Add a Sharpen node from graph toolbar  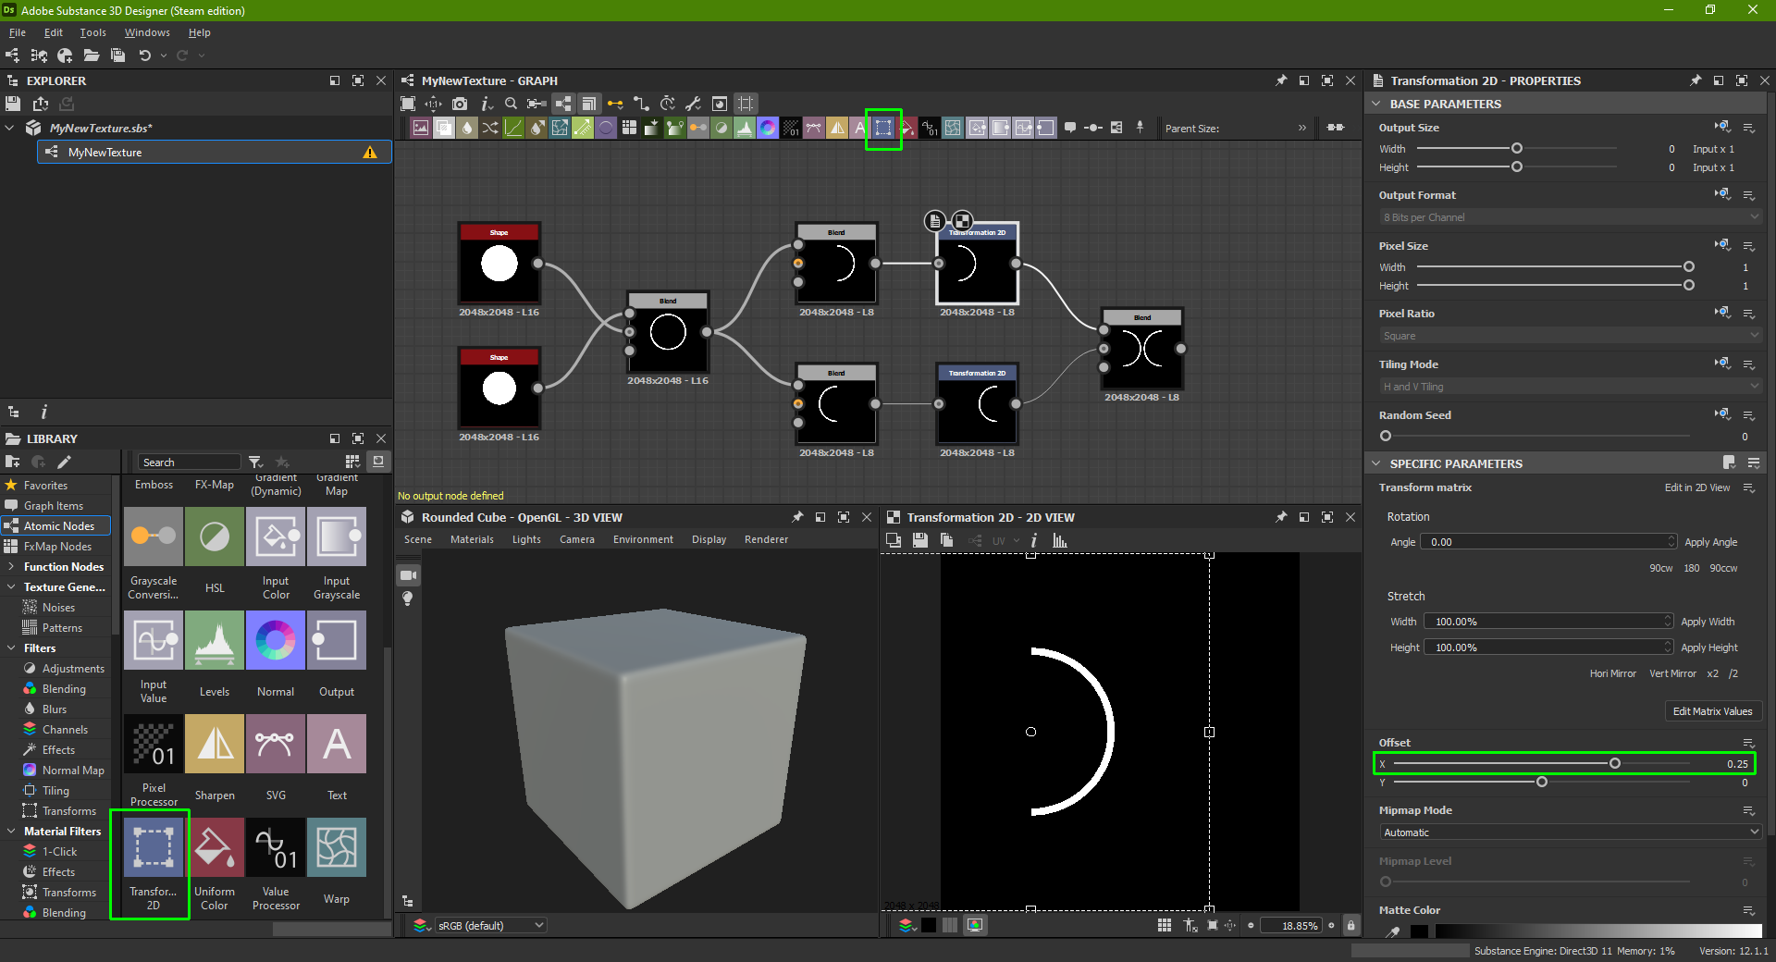click(x=837, y=129)
